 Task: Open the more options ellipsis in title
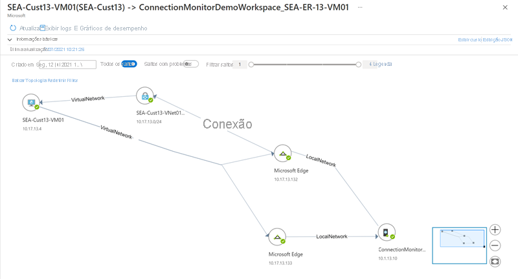point(360,7)
